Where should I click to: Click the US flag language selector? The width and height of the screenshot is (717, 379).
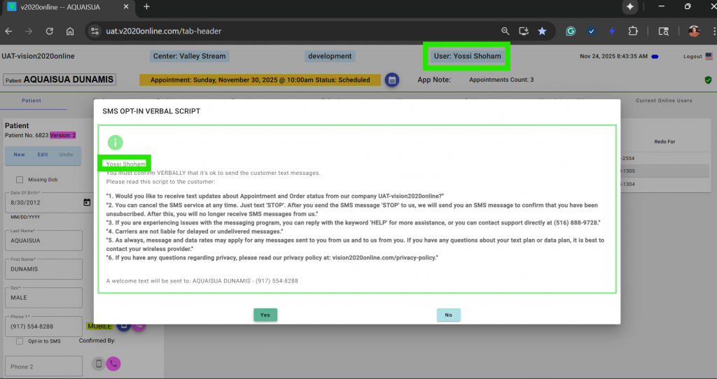(x=709, y=56)
